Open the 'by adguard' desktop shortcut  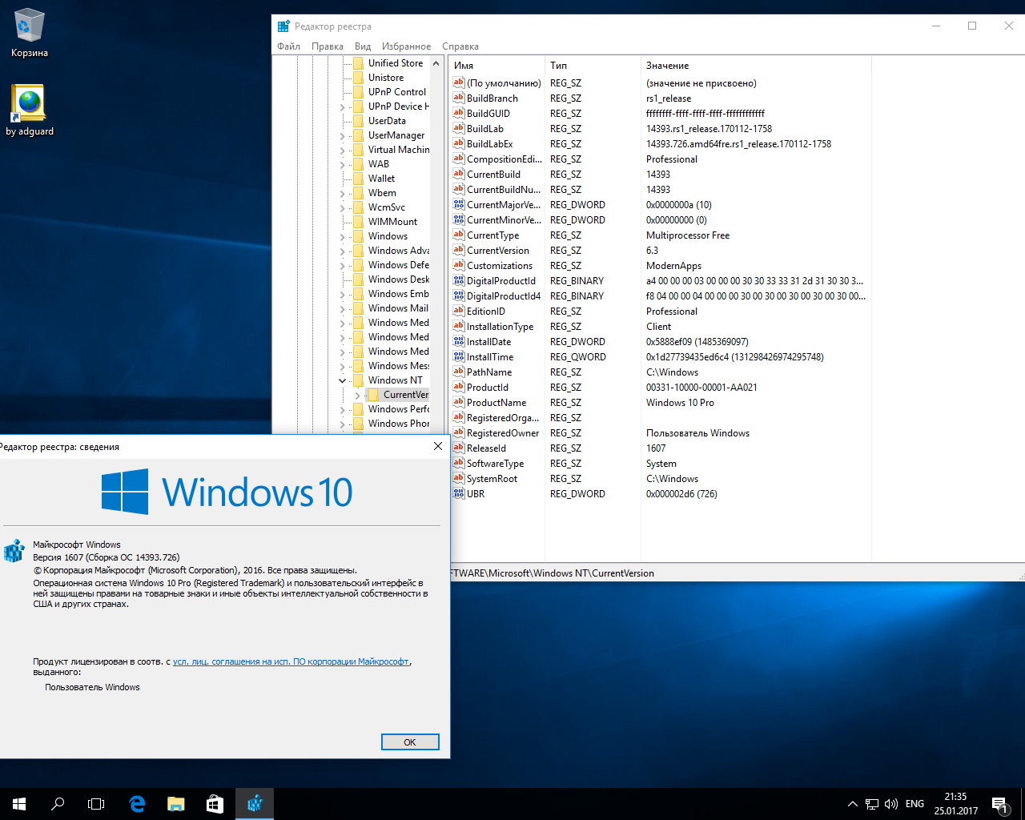pos(30,111)
